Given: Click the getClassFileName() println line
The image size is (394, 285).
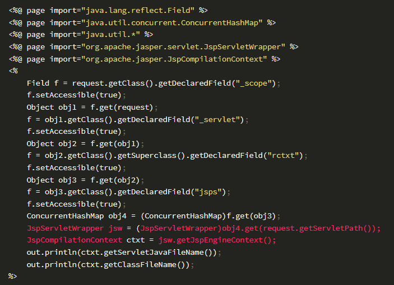Looking at the screenshot, I should (x=110, y=265).
